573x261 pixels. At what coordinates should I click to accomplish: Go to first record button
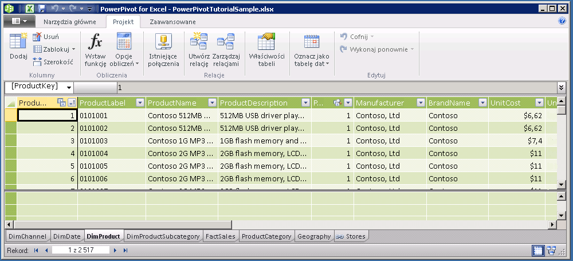tap(36, 250)
